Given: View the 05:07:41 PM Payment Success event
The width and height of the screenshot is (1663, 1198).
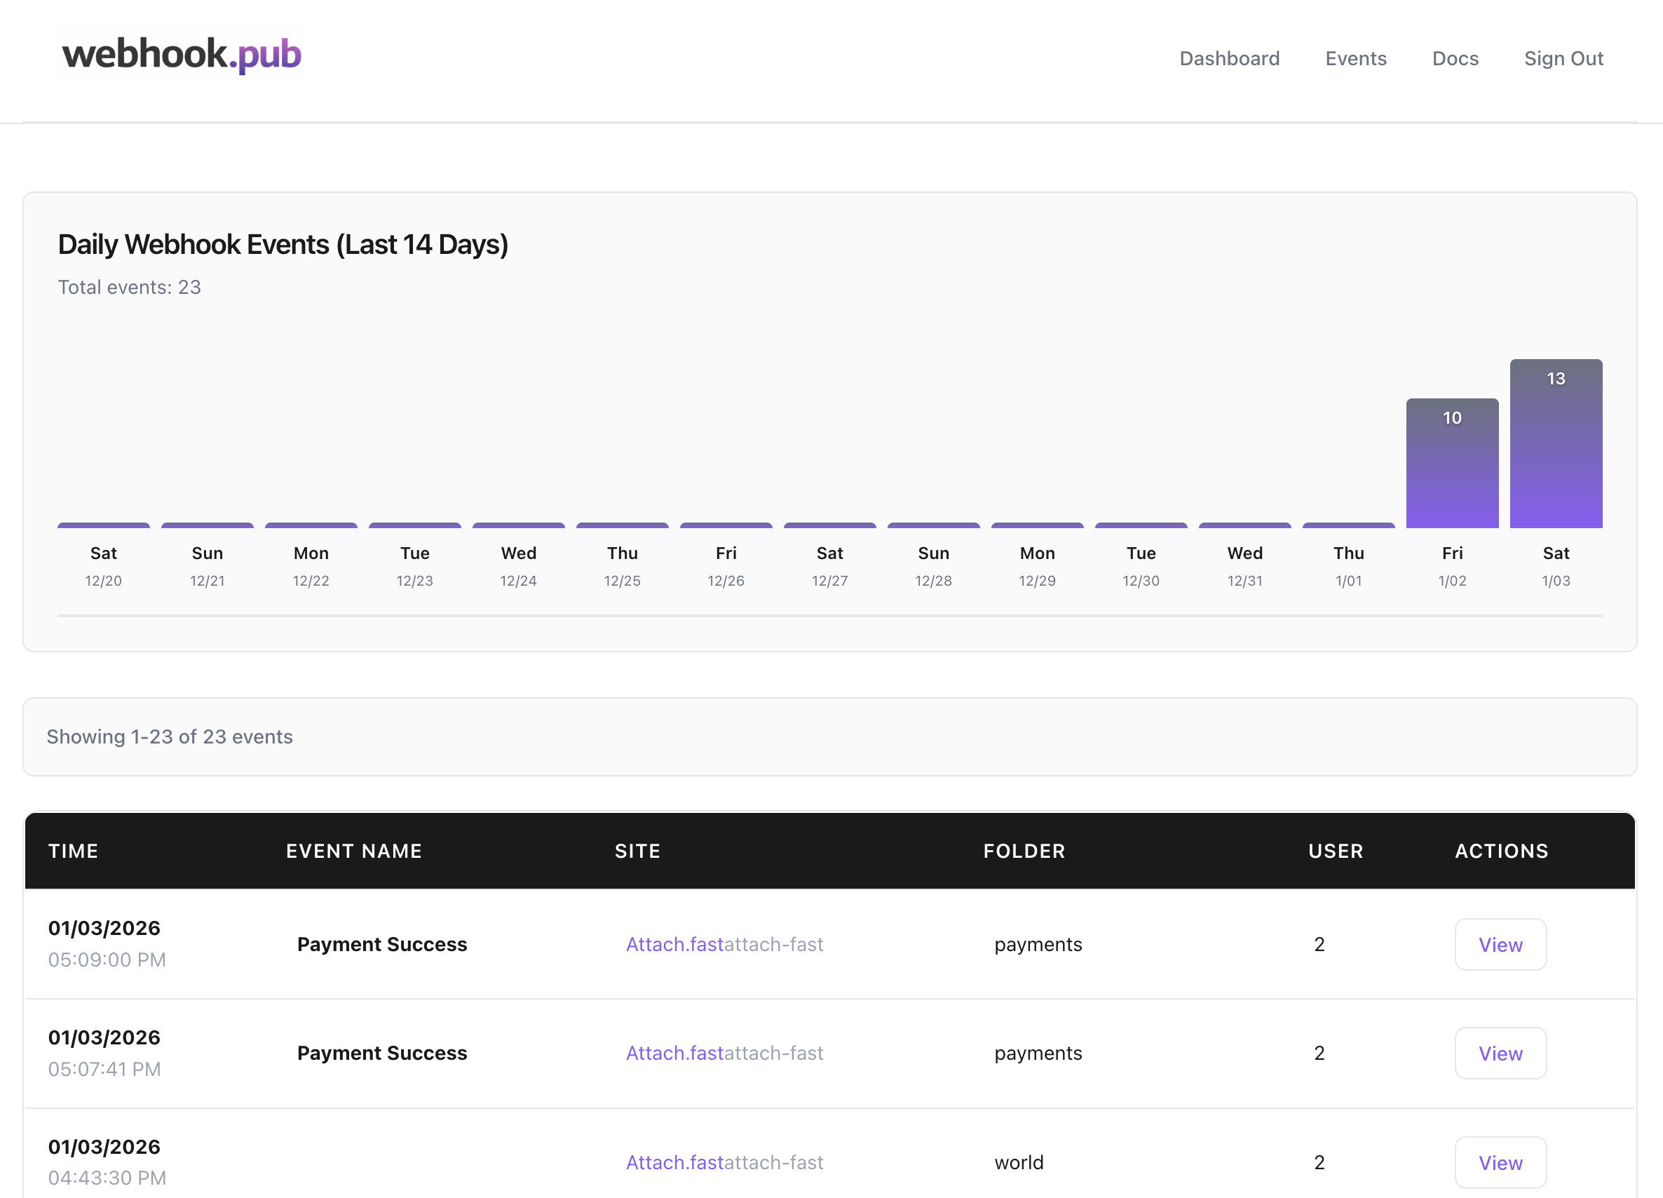Looking at the screenshot, I should coord(1500,1053).
